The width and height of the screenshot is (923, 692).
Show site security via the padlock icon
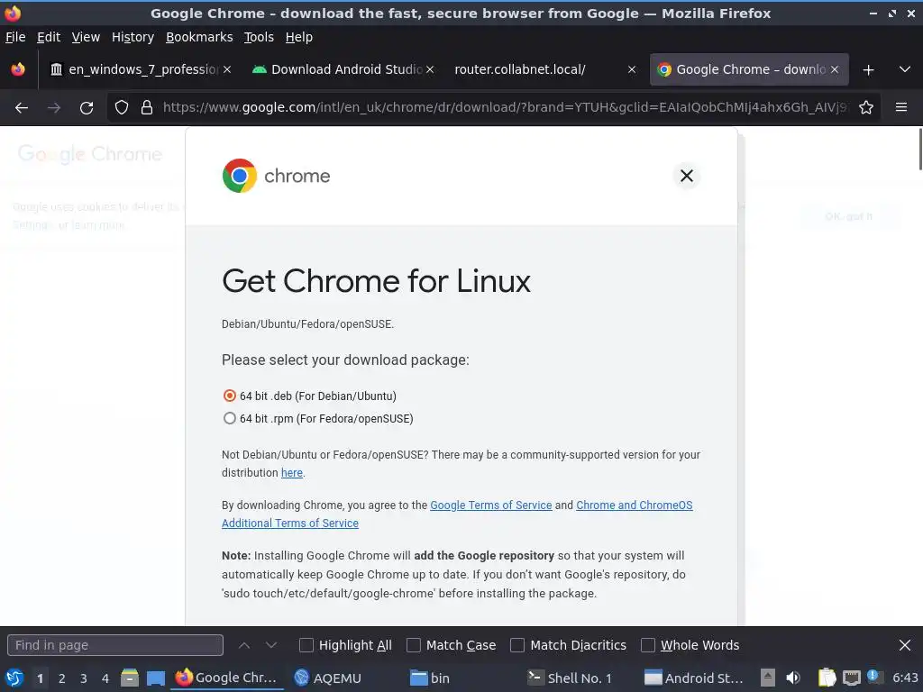click(147, 108)
